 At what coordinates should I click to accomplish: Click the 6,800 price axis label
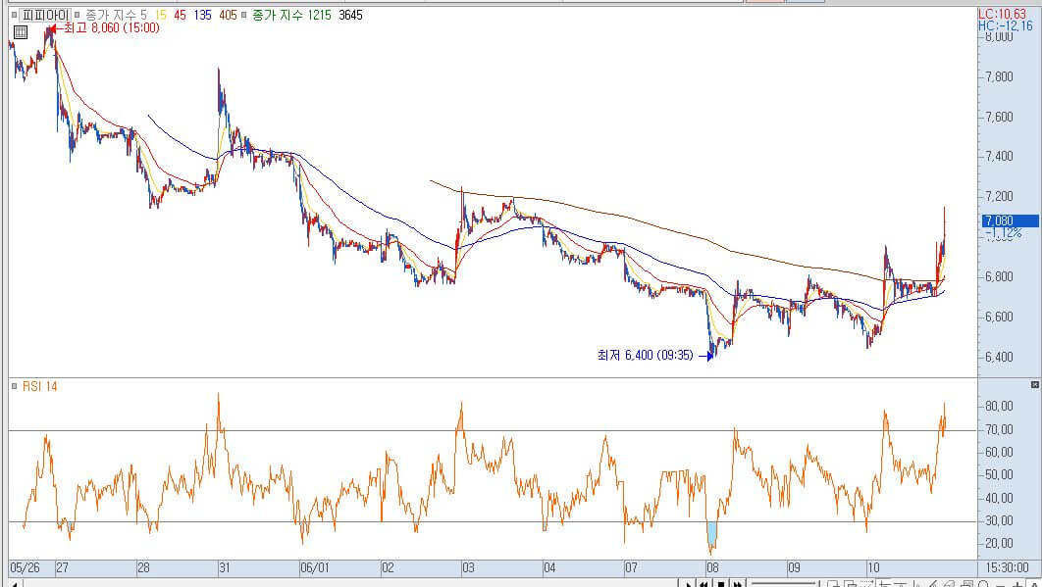click(x=1000, y=277)
